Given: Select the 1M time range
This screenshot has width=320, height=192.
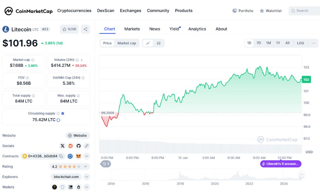Looking at the screenshot, I should pyautogui.click(x=268, y=43).
